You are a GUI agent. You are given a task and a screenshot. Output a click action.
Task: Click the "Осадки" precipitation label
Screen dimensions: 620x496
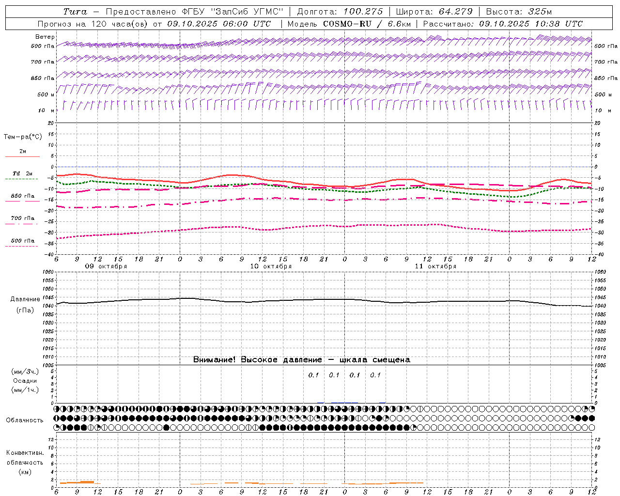pyautogui.click(x=25, y=381)
